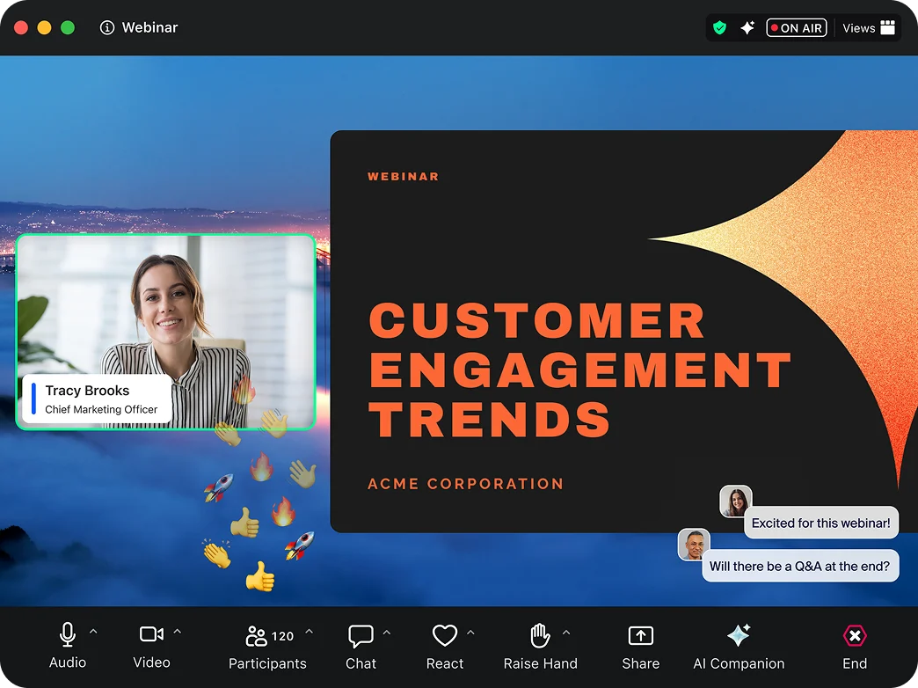Viewport: 918px width, 688px height.
Task: Click End to leave the webinar
Action: [854, 634]
